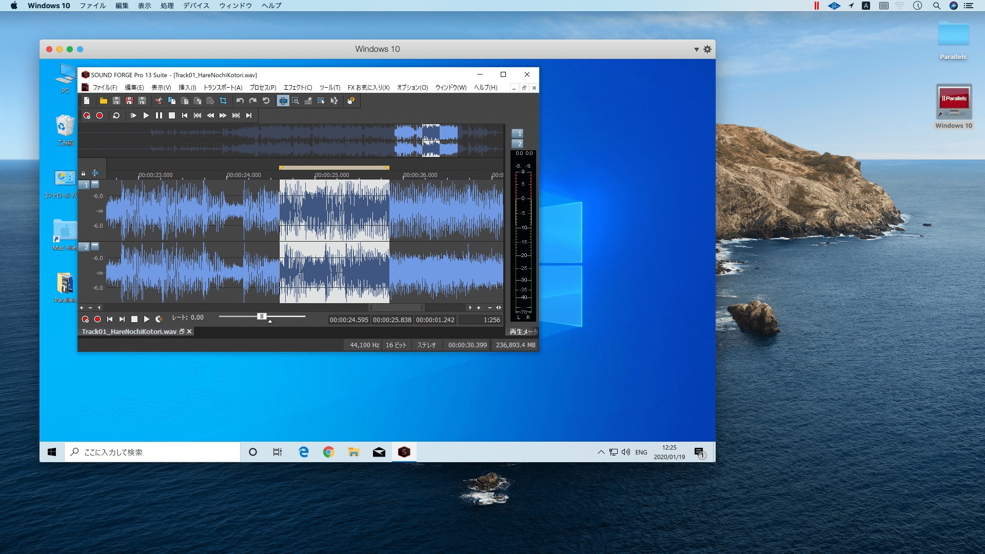This screenshot has height=554, width=985.
Task: Go to Start in transport toolbar
Action: (185, 116)
